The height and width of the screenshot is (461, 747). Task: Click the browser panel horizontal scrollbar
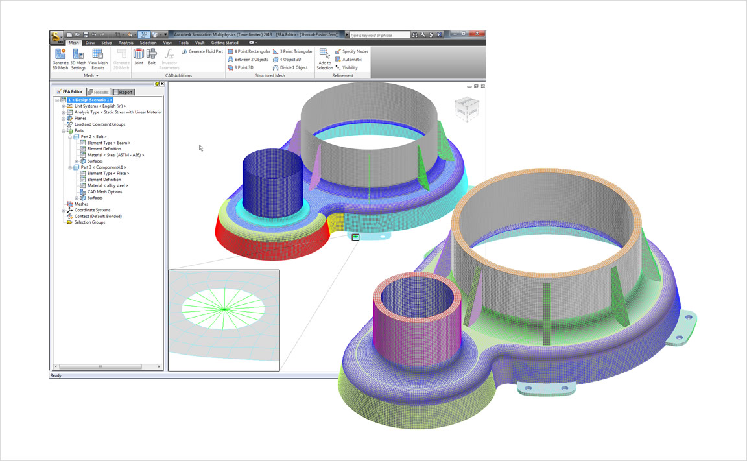[x=104, y=366]
